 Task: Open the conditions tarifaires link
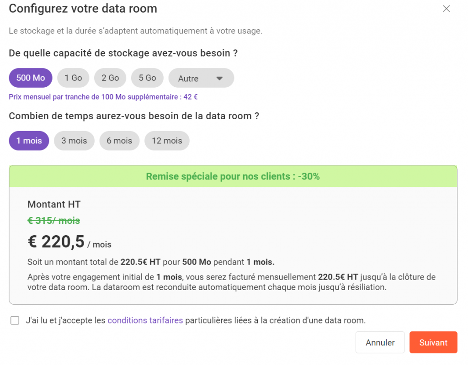(145, 321)
